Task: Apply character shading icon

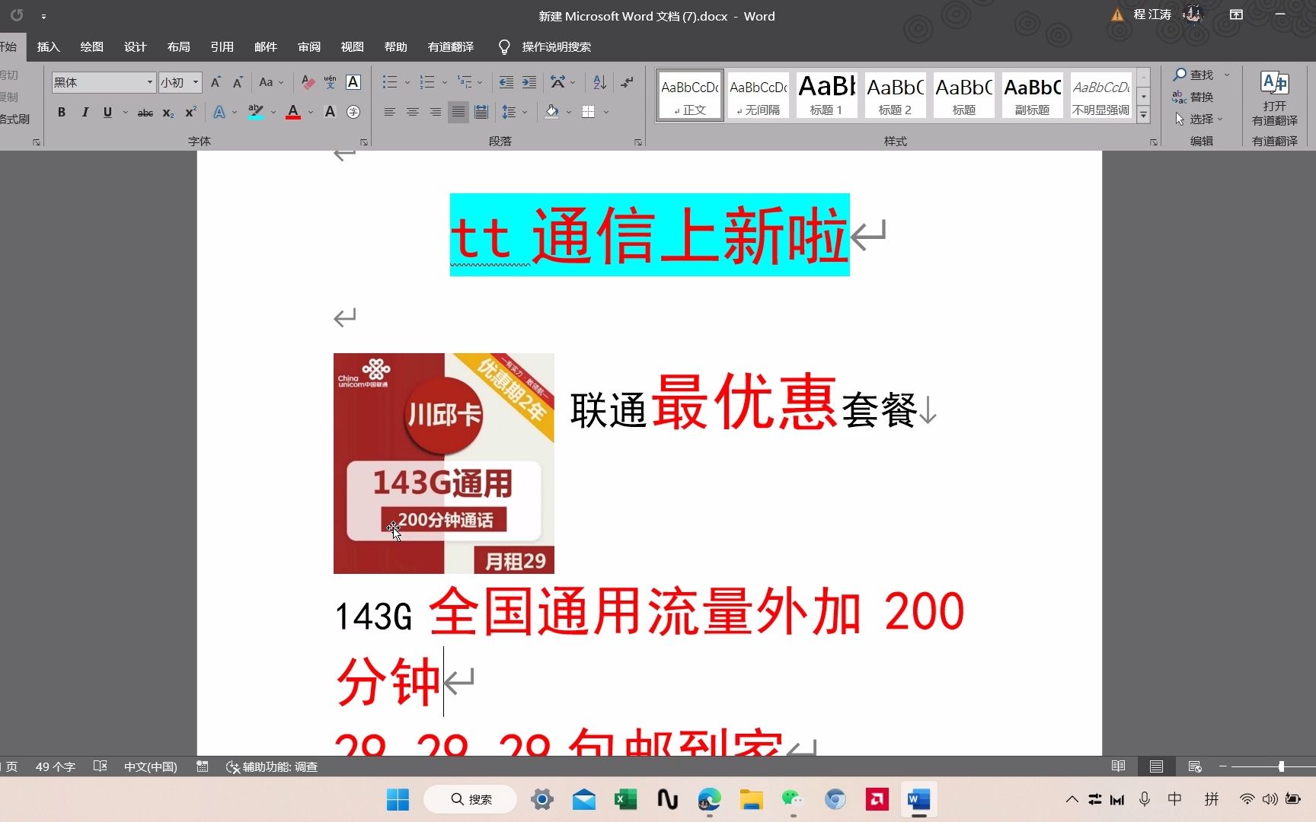Action: (x=330, y=112)
